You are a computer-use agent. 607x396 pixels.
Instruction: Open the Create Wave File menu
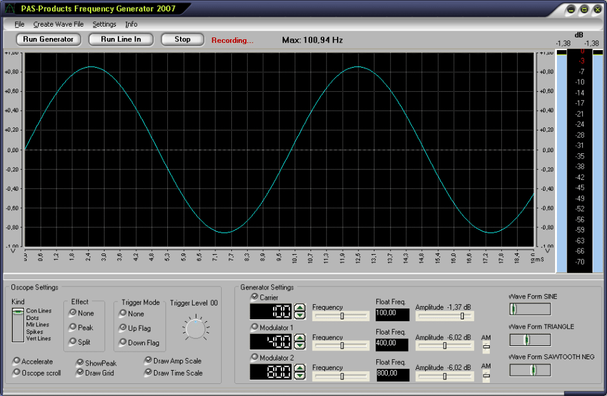pyautogui.click(x=58, y=24)
